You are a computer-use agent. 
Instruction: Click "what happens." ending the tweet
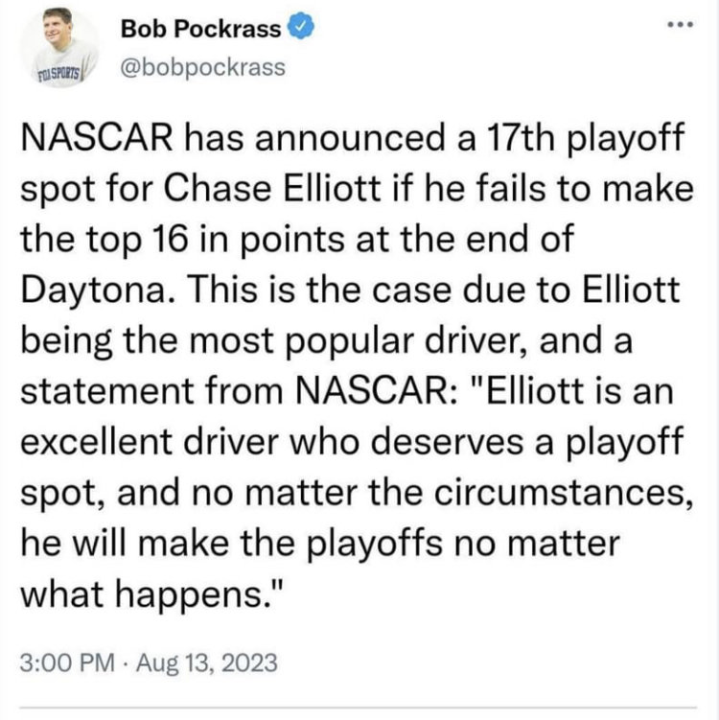151,595
